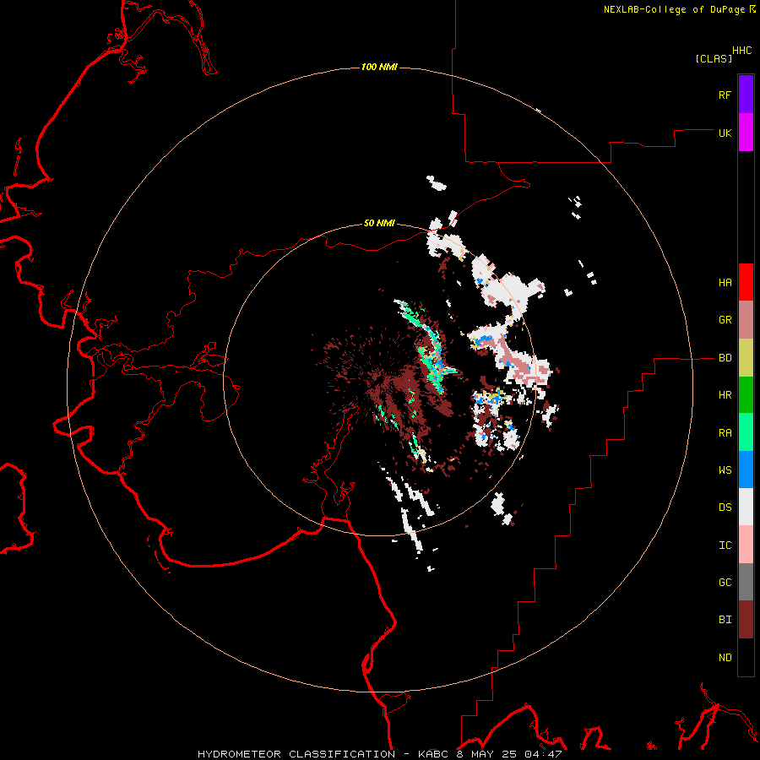Click the HR legend label
The image size is (760, 760).
(x=725, y=395)
